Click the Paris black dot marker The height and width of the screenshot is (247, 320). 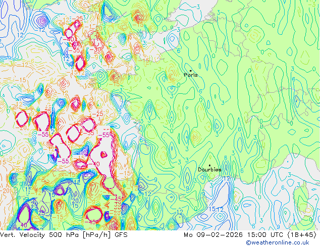click(x=191, y=71)
